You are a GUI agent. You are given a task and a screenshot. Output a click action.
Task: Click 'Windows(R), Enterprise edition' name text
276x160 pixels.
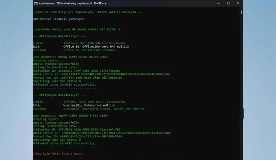pos(85,105)
